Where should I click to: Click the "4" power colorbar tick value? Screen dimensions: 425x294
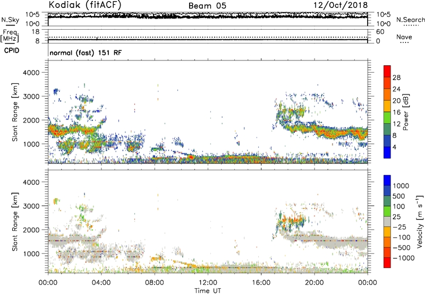(x=395, y=147)
